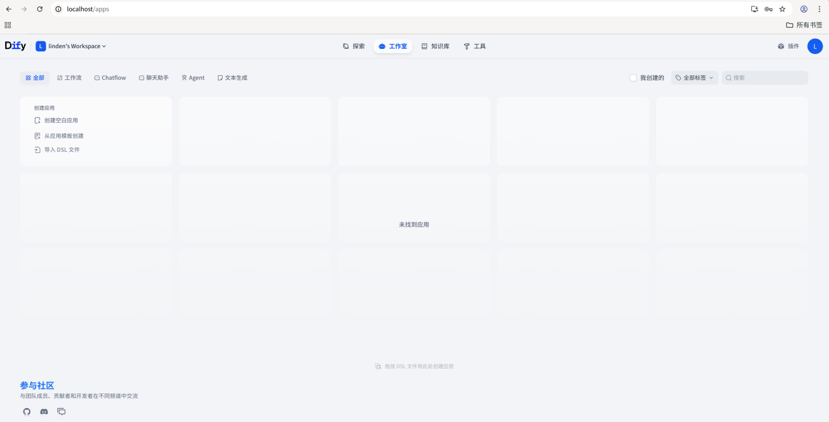This screenshot has height=422, width=829.
Task: Open the user avatar L menu
Action: (815, 47)
